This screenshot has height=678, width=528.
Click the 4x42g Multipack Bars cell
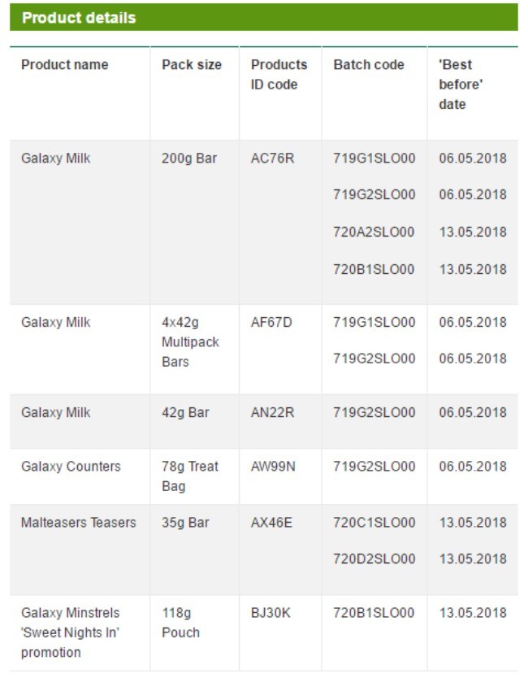tap(190, 342)
